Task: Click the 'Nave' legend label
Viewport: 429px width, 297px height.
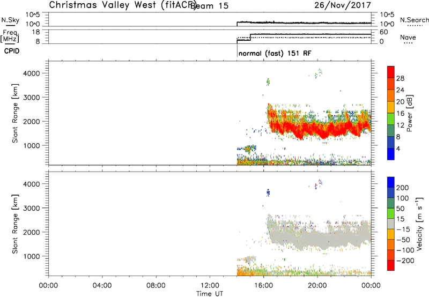Action: 408,37
